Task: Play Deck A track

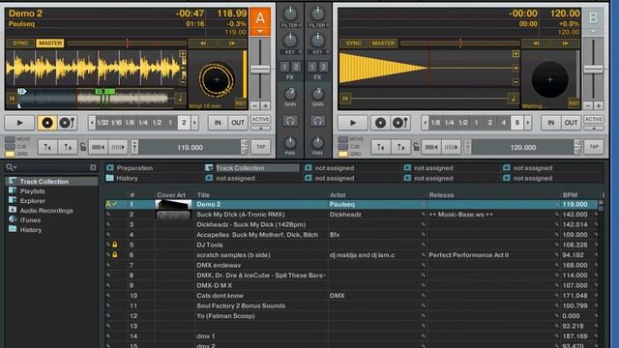Action: pyautogui.click(x=19, y=123)
